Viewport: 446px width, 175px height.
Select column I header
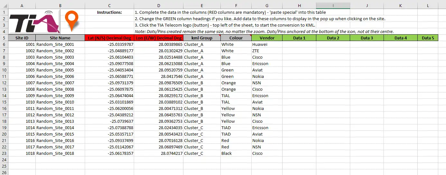[x=333, y=6]
